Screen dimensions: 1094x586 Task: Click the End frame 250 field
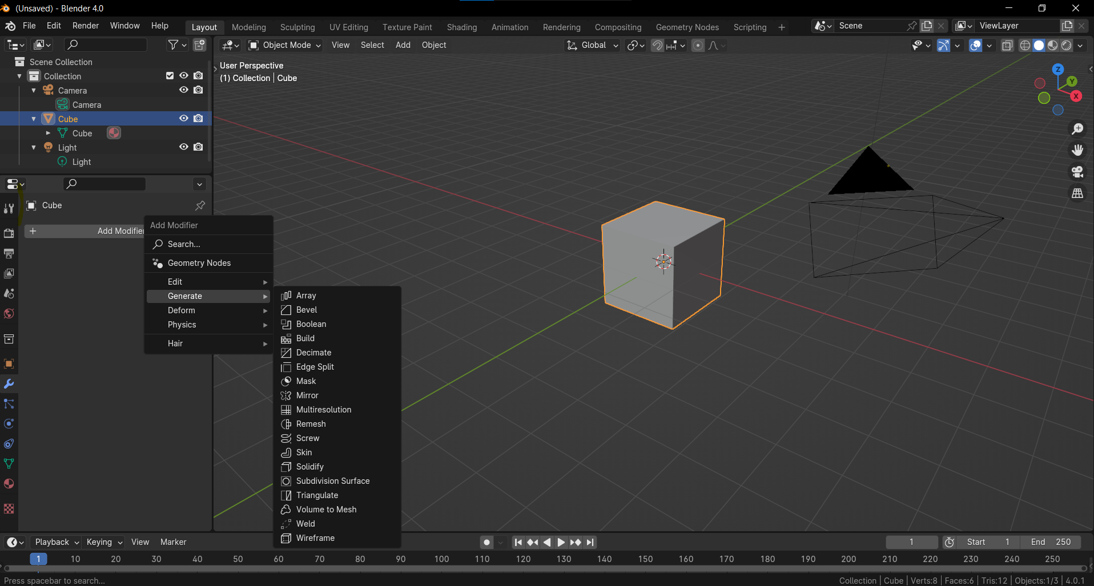(1050, 543)
